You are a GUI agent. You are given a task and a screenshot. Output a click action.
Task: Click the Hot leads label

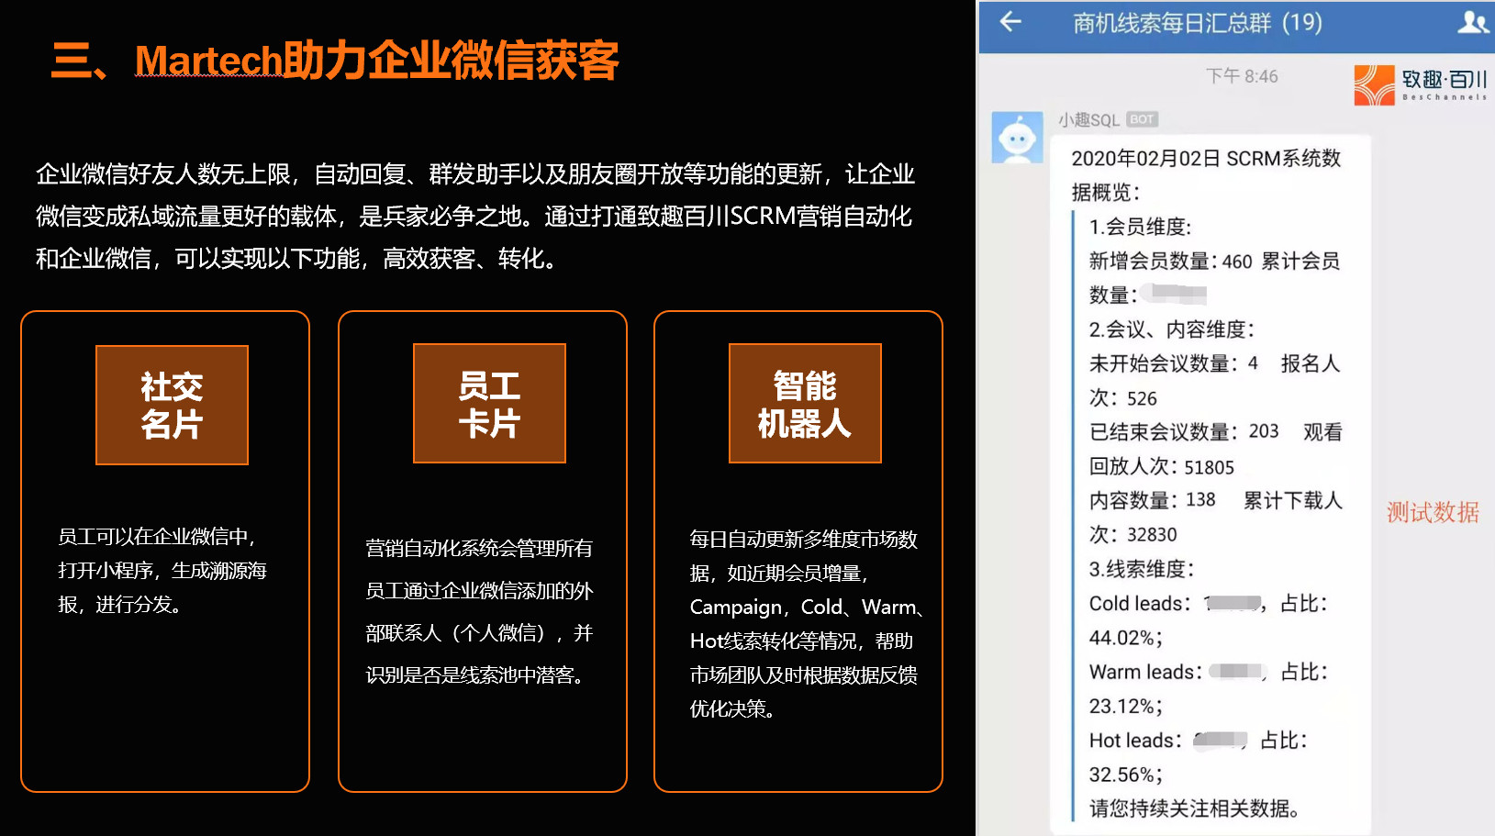(1136, 741)
